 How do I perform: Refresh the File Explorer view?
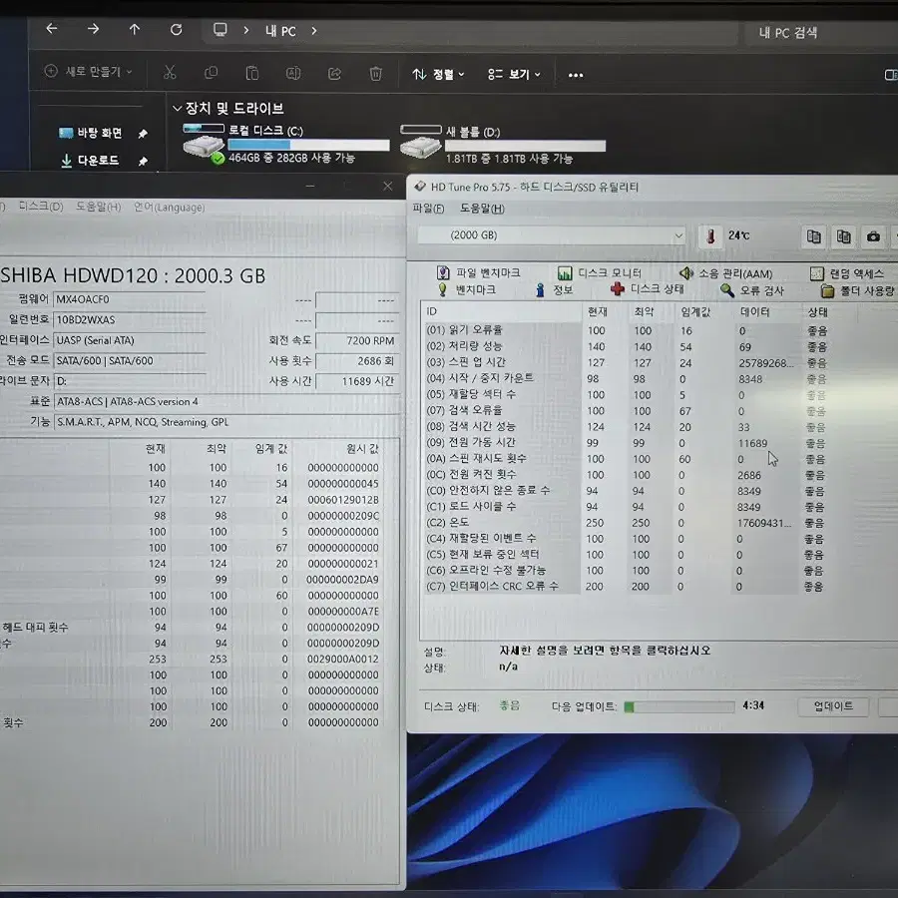click(177, 29)
